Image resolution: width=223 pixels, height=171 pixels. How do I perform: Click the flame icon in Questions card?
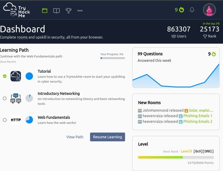point(214,54)
